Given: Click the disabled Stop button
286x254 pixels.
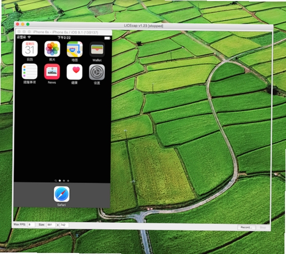Looking at the screenshot, I should [263, 228].
